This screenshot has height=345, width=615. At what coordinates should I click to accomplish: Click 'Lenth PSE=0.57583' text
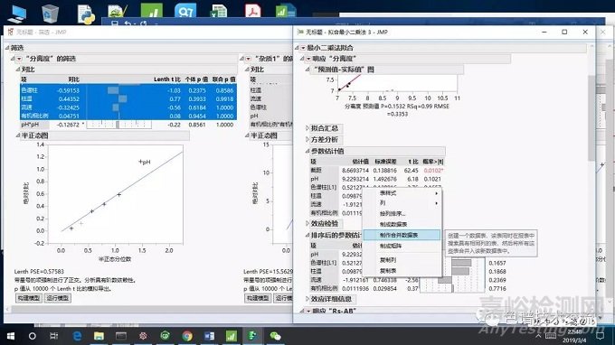pos(39,271)
